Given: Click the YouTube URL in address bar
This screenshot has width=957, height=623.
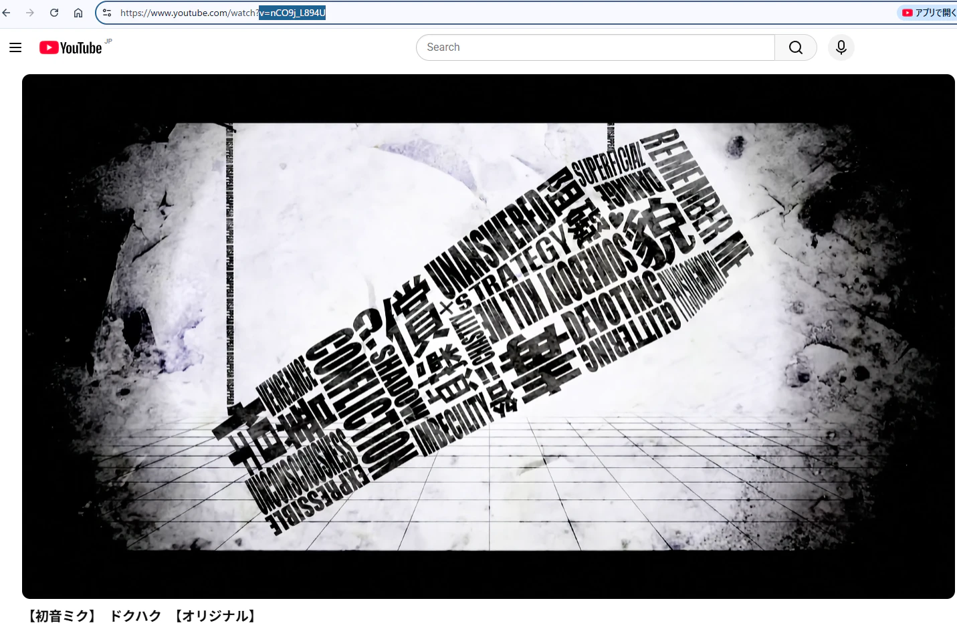Looking at the screenshot, I should (x=223, y=13).
